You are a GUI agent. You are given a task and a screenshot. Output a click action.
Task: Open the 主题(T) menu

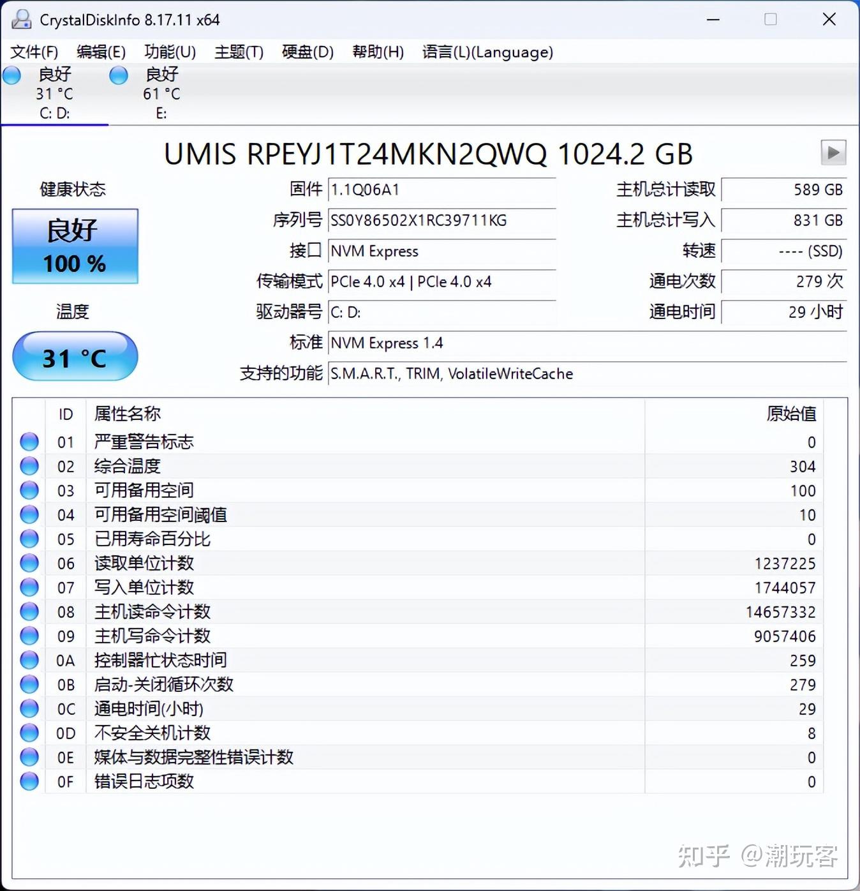239,52
